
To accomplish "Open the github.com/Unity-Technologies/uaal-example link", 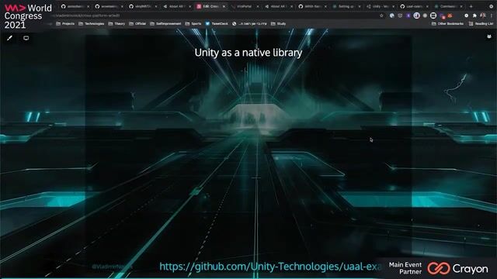I will pos(270,267).
